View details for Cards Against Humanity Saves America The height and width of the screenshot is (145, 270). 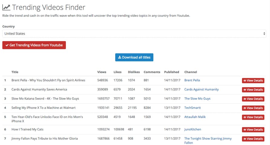coord(253,90)
